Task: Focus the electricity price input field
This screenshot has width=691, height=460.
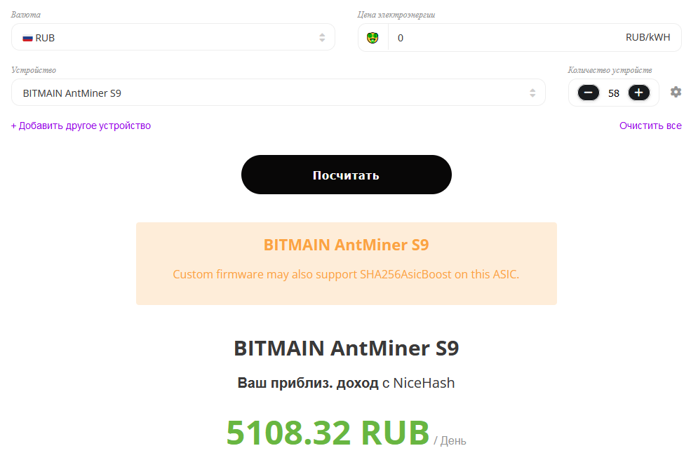Action: click(505, 38)
